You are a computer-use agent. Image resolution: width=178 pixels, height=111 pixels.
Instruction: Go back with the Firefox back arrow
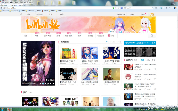(2, 8)
